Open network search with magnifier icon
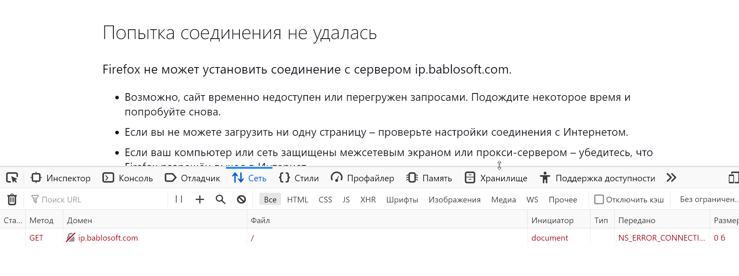The height and width of the screenshot is (276, 739). (x=221, y=200)
